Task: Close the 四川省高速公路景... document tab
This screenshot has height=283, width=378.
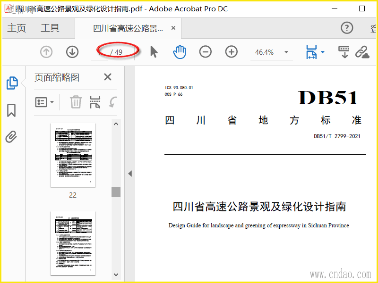Action: pyautogui.click(x=173, y=28)
